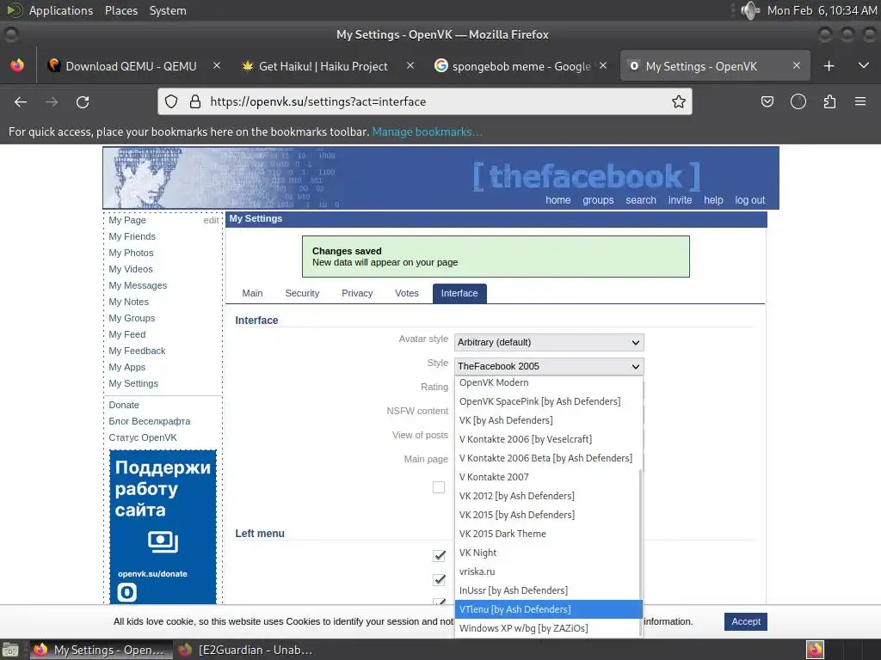Open groups in header navigation
Viewport: 881px width, 660px height.
click(x=598, y=200)
